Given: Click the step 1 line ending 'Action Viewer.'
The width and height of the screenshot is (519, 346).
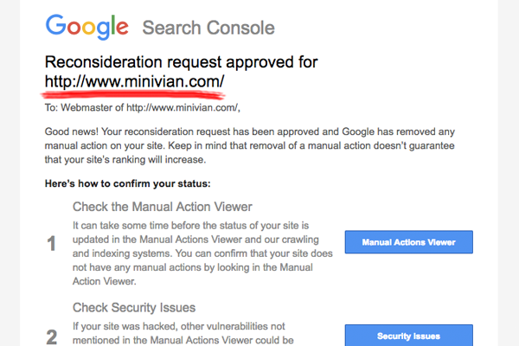Looking at the screenshot, I should point(105,281).
